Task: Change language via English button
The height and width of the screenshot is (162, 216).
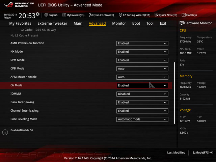Action: tap(51, 15)
